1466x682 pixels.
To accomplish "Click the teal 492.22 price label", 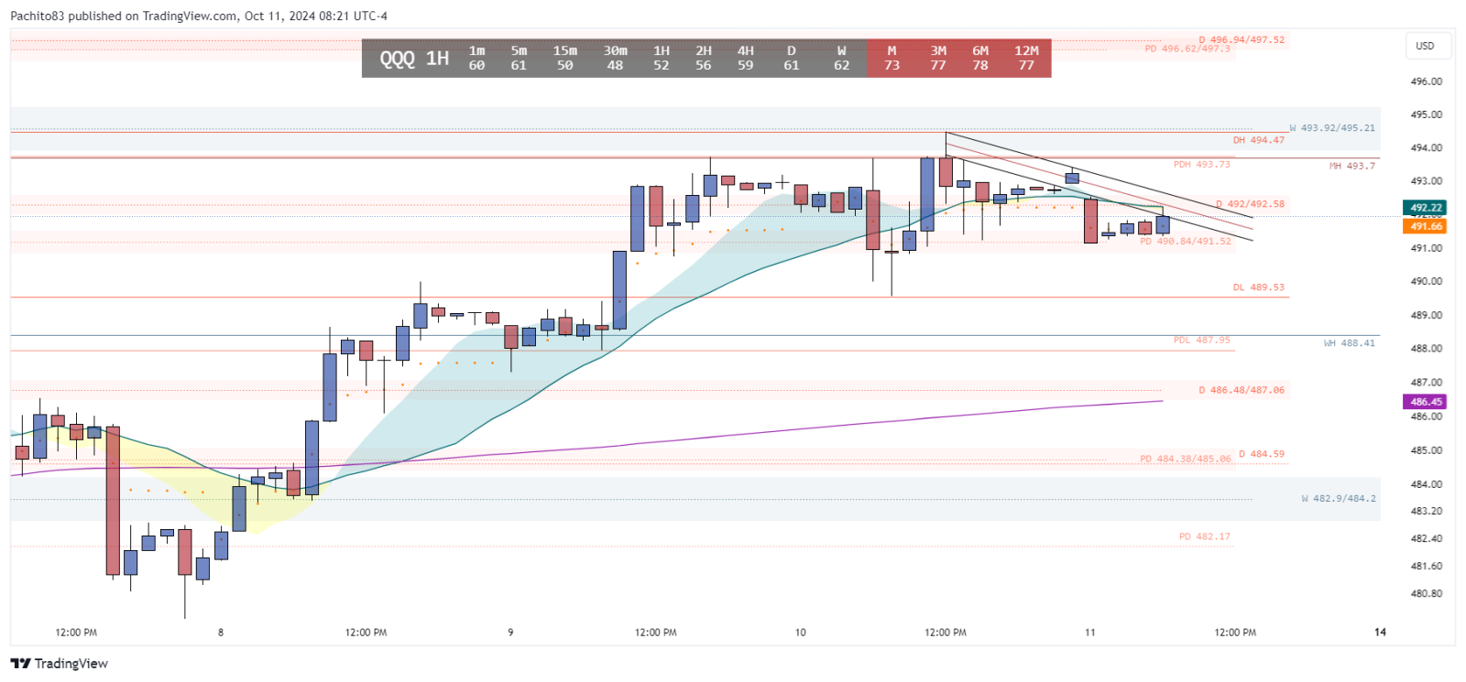I will click(1426, 208).
